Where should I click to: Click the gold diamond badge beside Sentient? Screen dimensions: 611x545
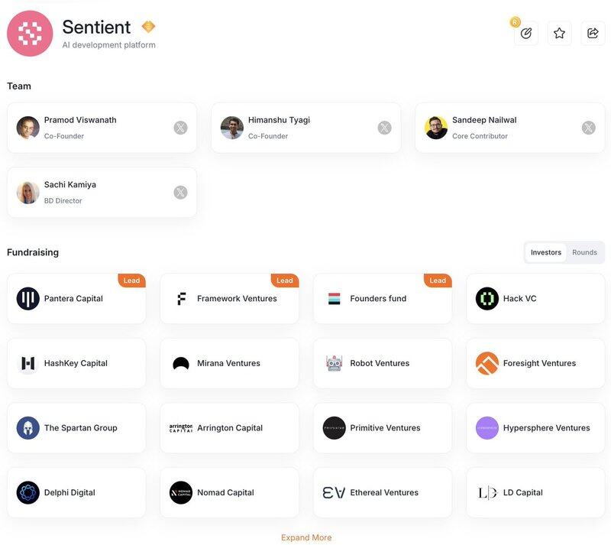point(148,27)
